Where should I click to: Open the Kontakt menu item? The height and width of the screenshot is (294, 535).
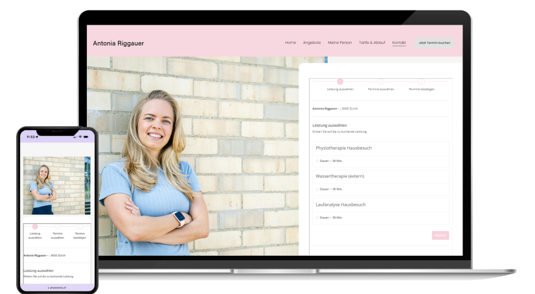click(399, 43)
